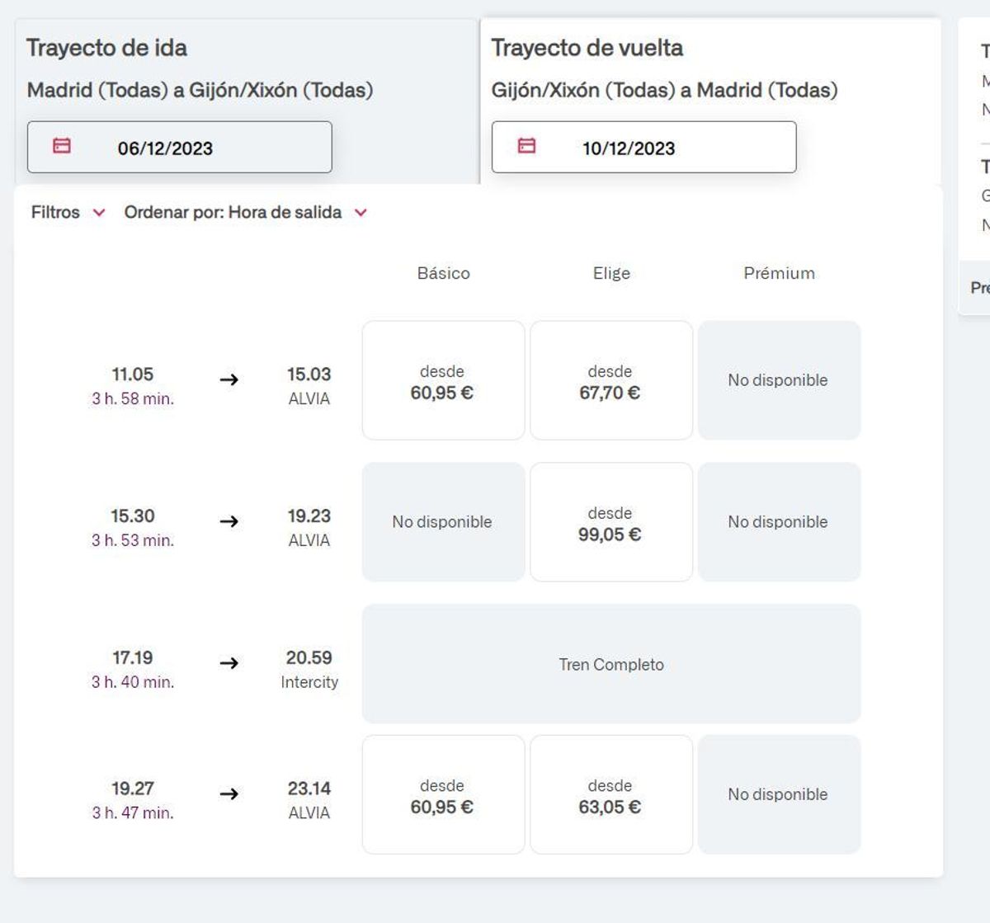Click the Tren Completo box for 17.19 Intercity

coord(610,664)
